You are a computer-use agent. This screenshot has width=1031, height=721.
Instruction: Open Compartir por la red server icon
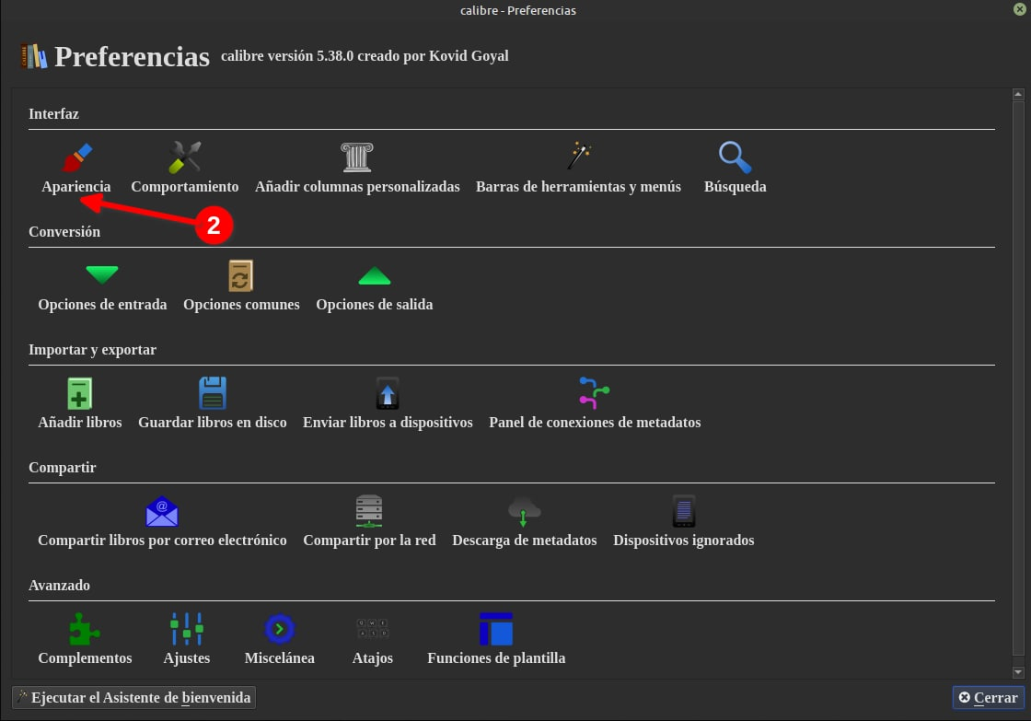coord(369,511)
